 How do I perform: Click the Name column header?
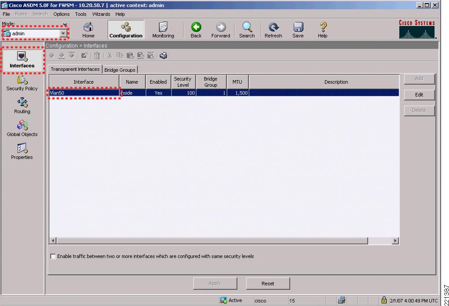(x=132, y=82)
